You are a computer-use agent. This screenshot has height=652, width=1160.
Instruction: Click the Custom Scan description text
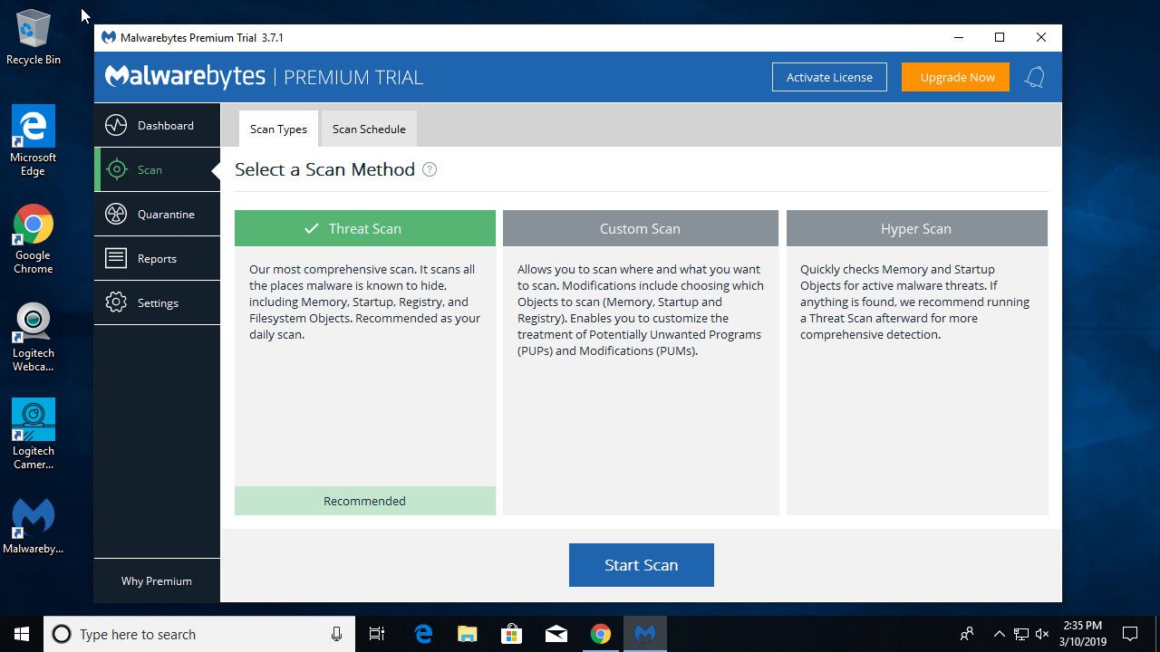click(x=641, y=310)
